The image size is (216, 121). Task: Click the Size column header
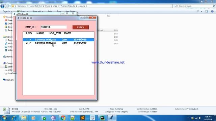pyautogui.click(x=109, y=16)
